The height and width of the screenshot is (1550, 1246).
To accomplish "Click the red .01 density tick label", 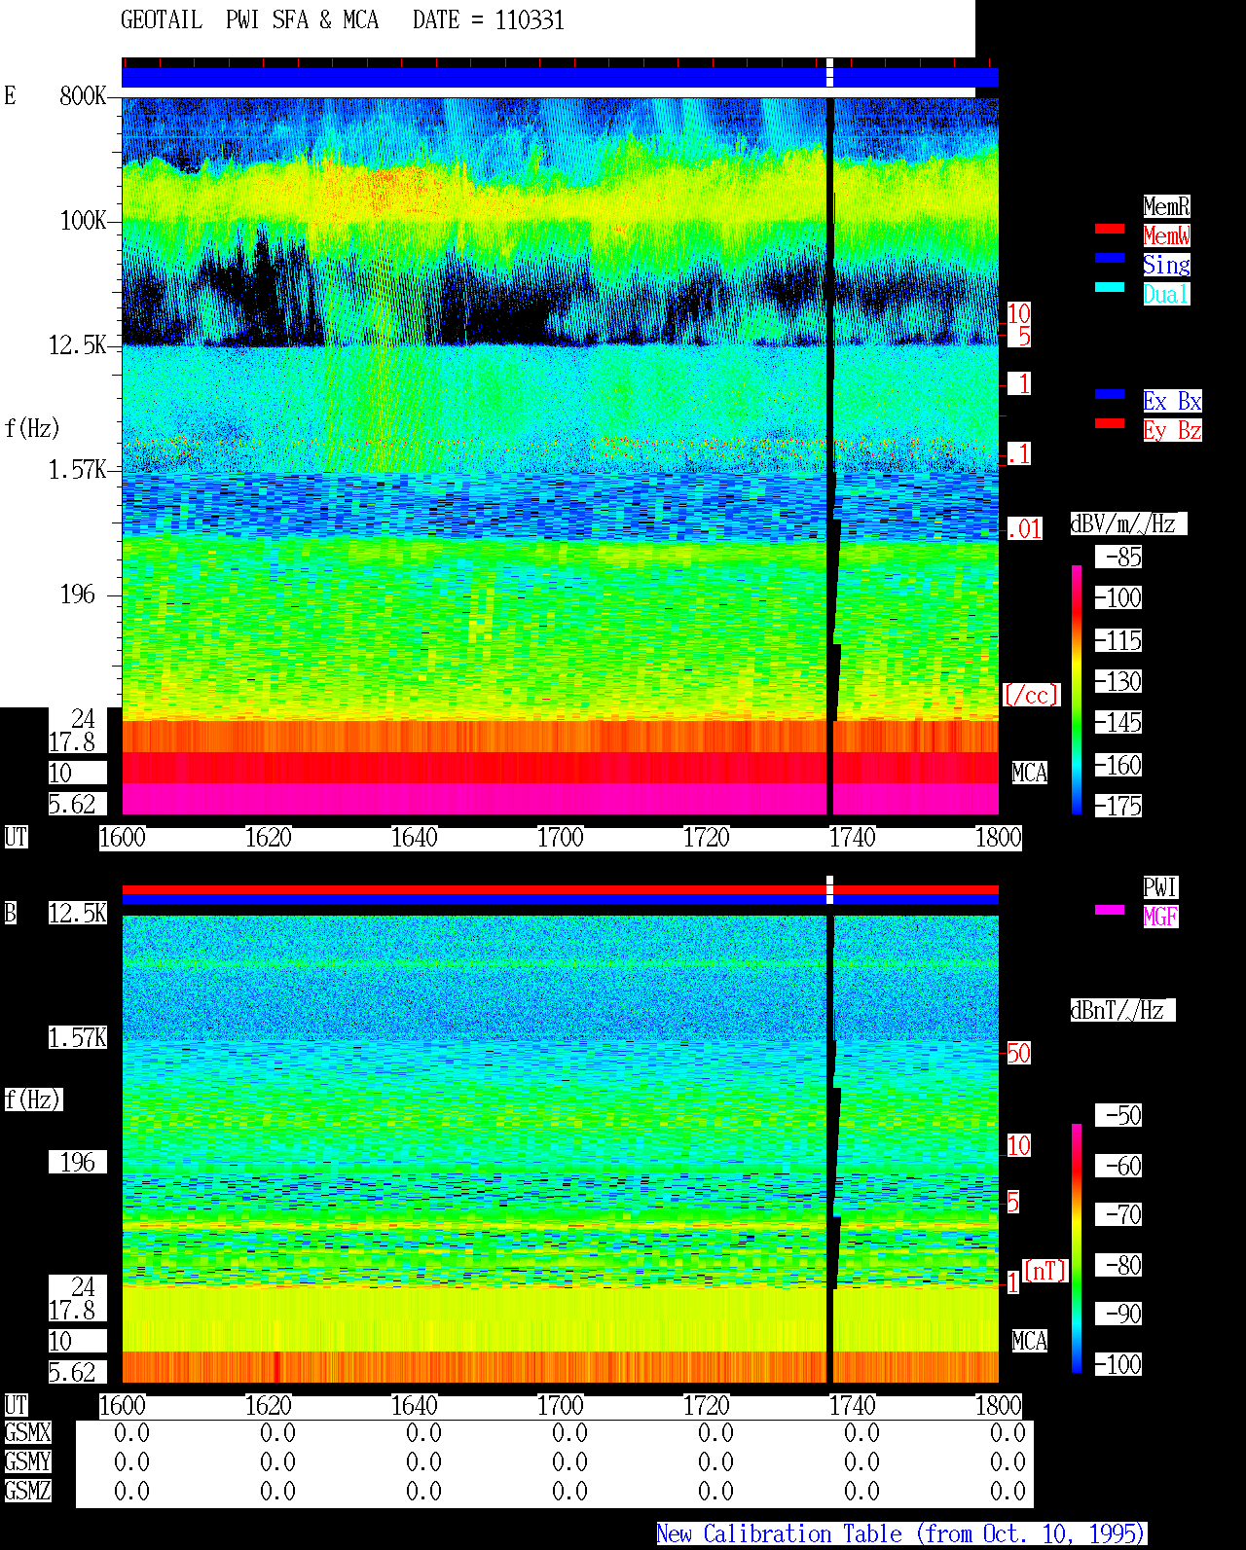I will click(x=1025, y=528).
